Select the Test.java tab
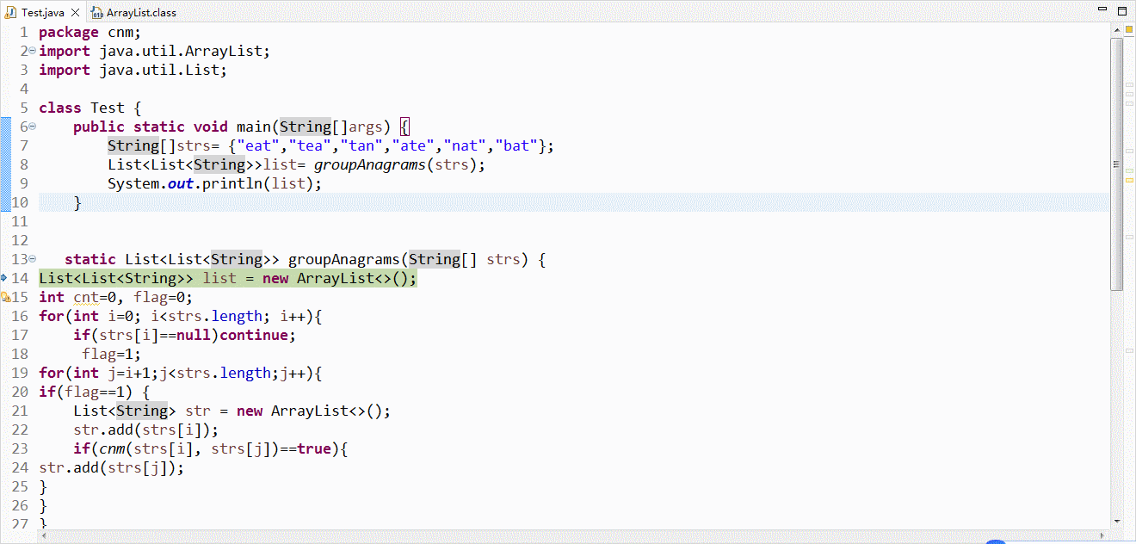 [43, 12]
